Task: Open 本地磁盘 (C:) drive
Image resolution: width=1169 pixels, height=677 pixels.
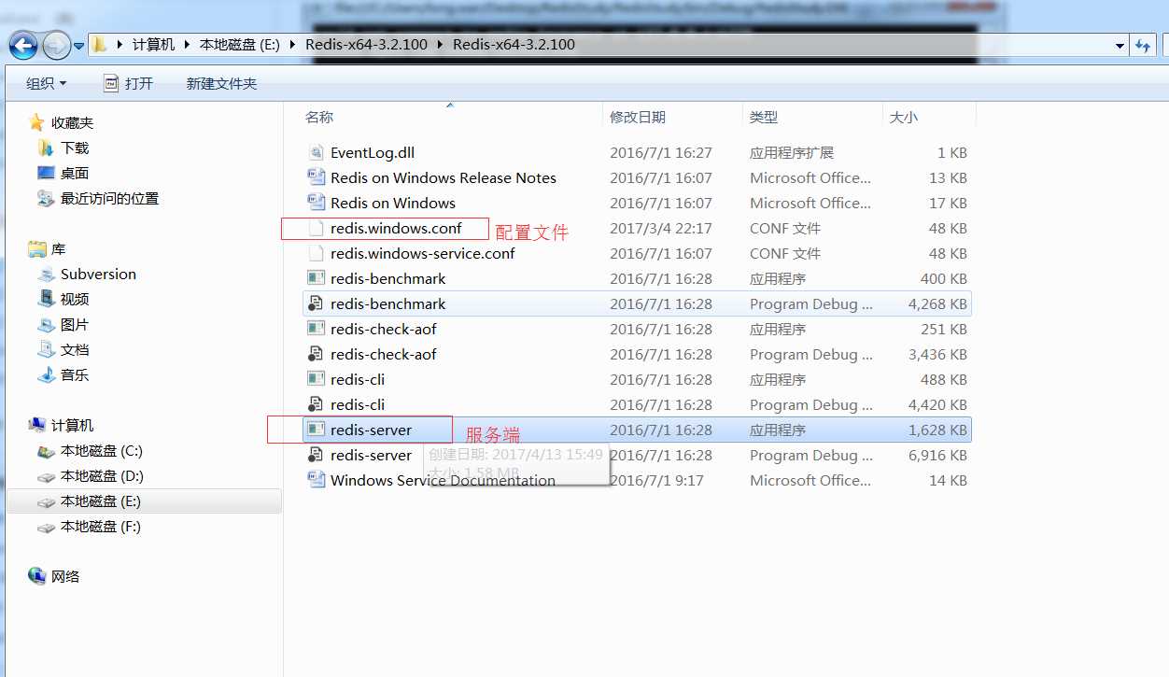Action: pyautogui.click(x=101, y=450)
